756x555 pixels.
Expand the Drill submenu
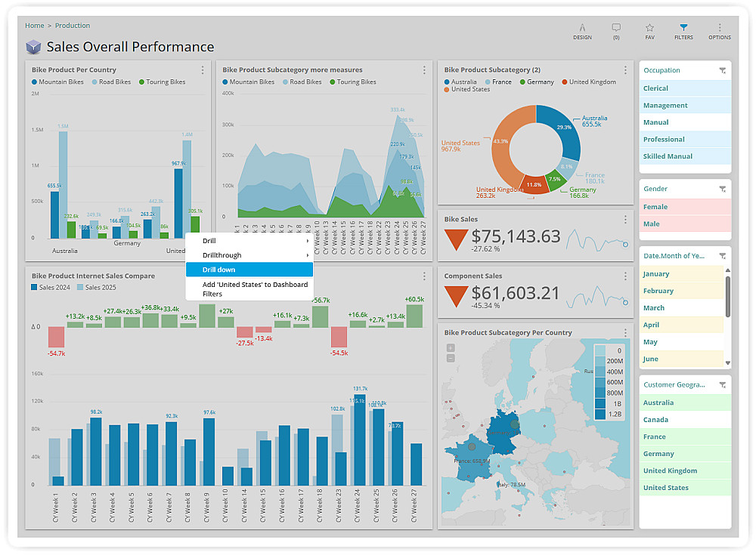249,241
